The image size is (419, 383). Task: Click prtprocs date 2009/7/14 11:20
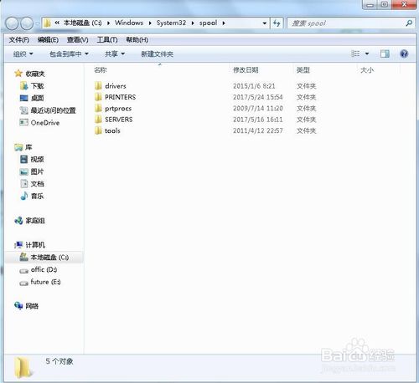[258, 108]
